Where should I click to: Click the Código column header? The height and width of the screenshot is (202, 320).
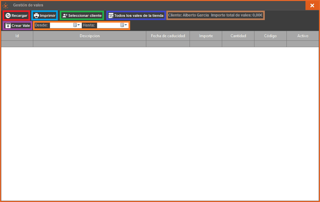270,36
